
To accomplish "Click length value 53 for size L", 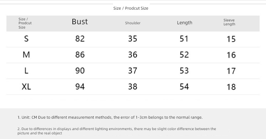I will click(184, 71).
